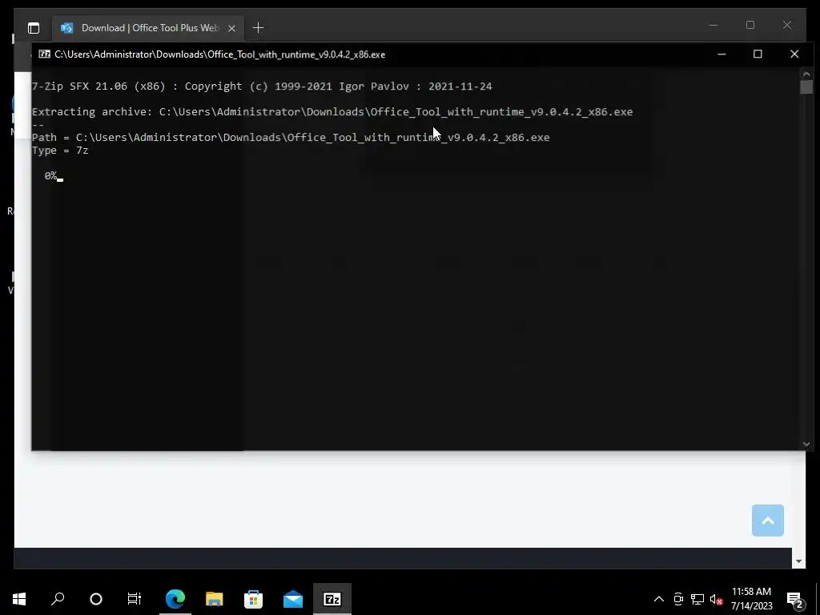The width and height of the screenshot is (820, 615).
Task: Minimize the Edge browser window
Action: point(713,25)
